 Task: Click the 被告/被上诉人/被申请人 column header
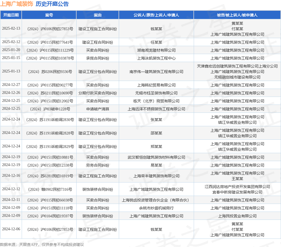click(x=237, y=15)
